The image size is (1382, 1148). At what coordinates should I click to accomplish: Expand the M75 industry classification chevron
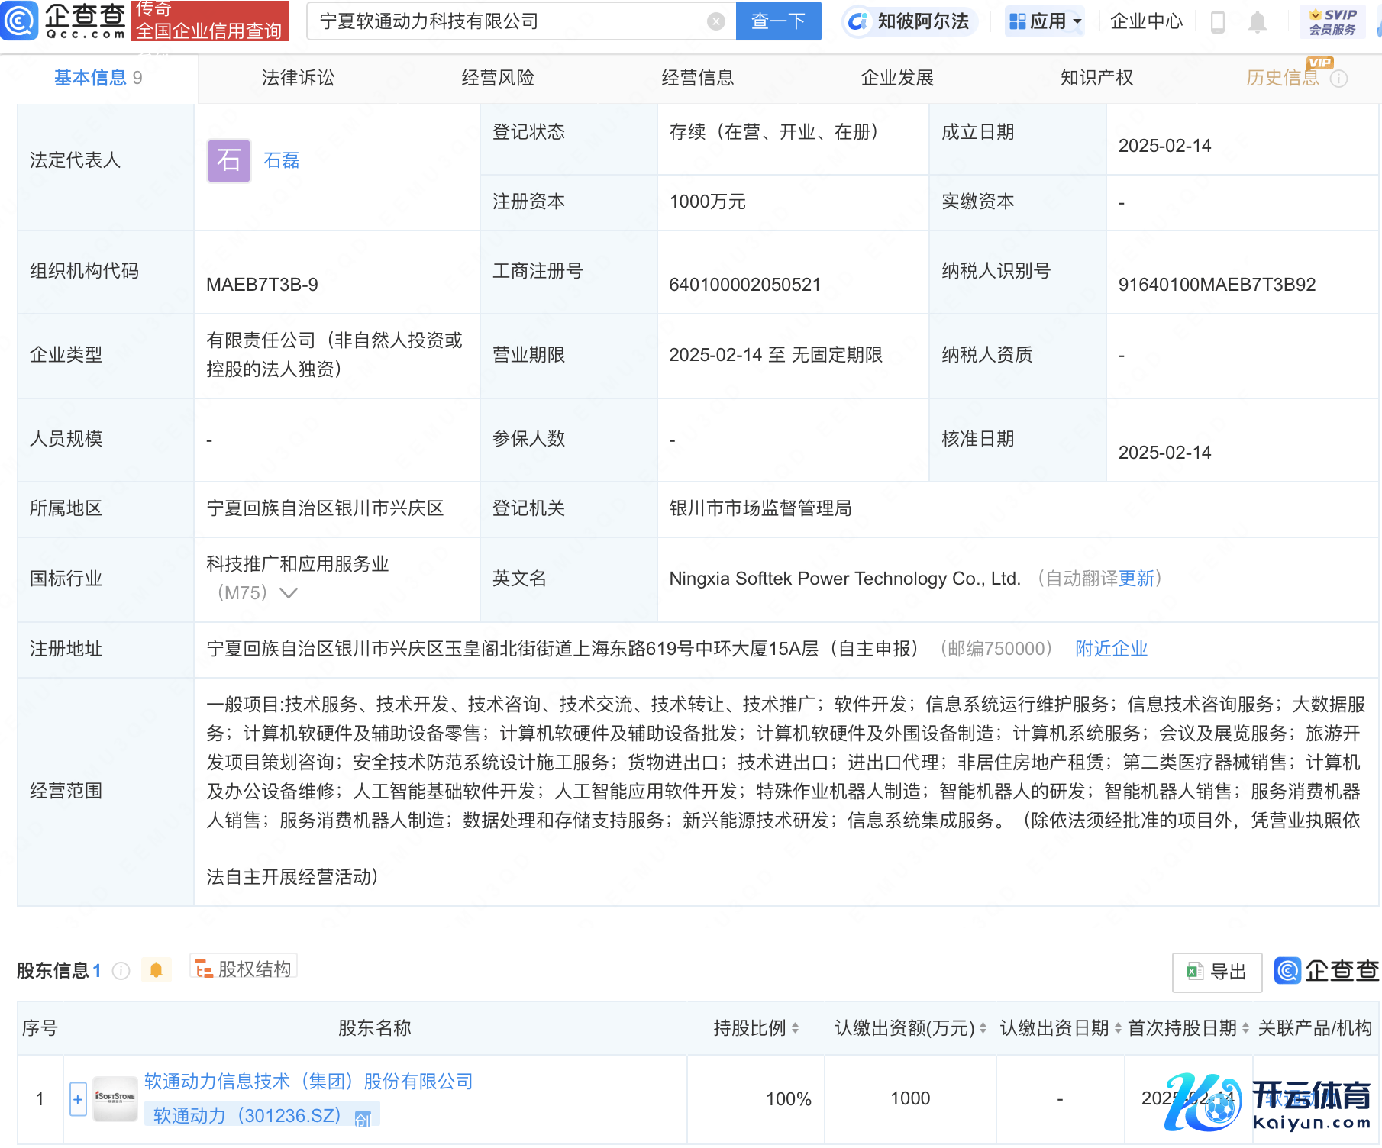[289, 593]
